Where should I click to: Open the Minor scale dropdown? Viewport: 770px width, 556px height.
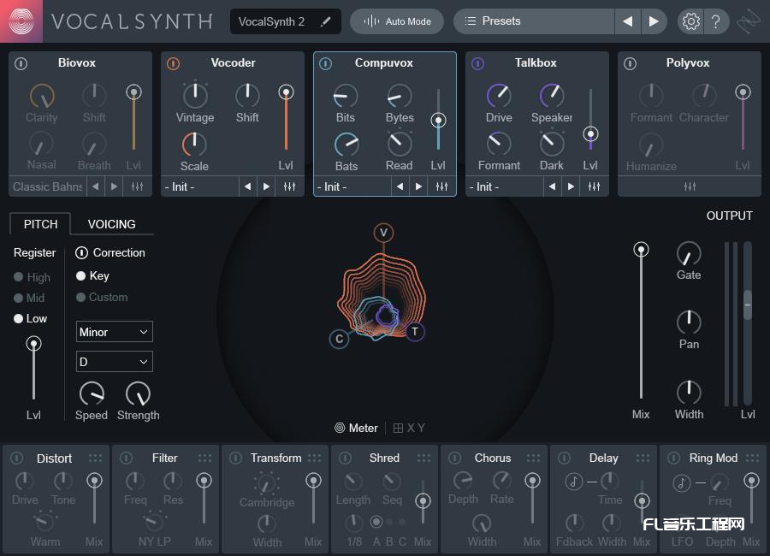pyautogui.click(x=114, y=331)
